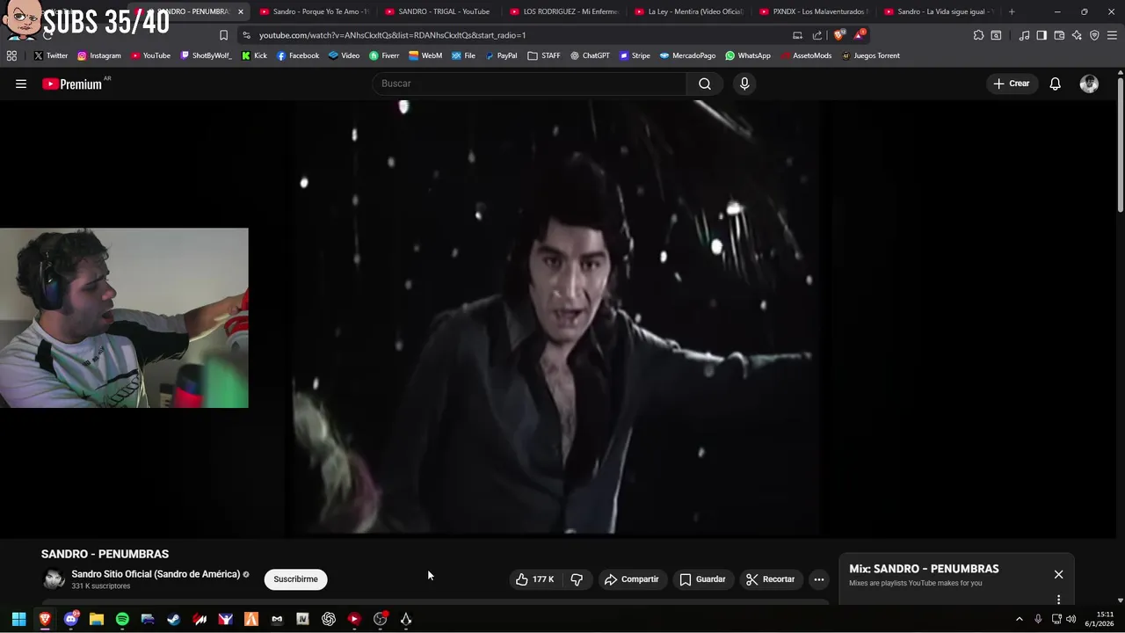Click the page vertical scrollbar thumb

(1121, 145)
